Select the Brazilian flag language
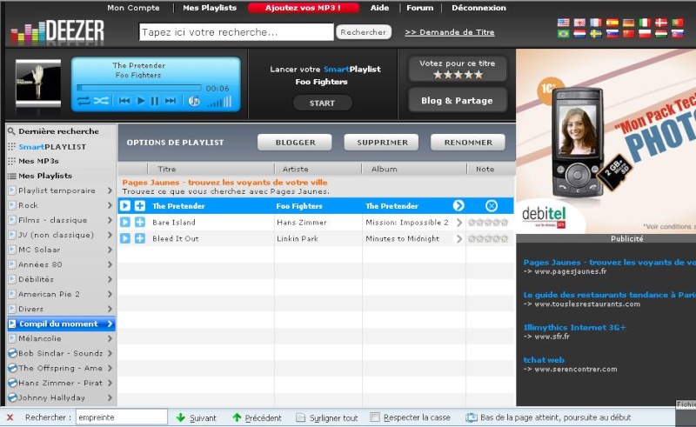The width and height of the screenshot is (696, 427). [x=563, y=34]
